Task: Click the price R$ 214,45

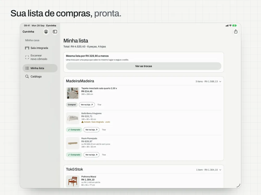Action: (87, 91)
